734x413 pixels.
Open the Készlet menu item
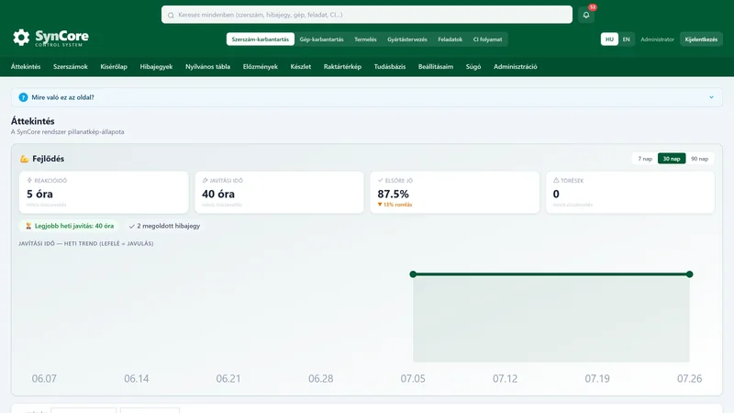pyautogui.click(x=301, y=66)
